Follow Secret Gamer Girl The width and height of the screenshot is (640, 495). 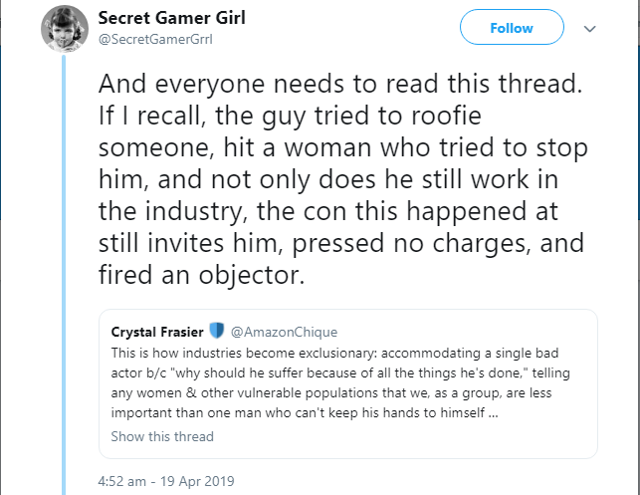pyautogui.click(x=512, y=27)
